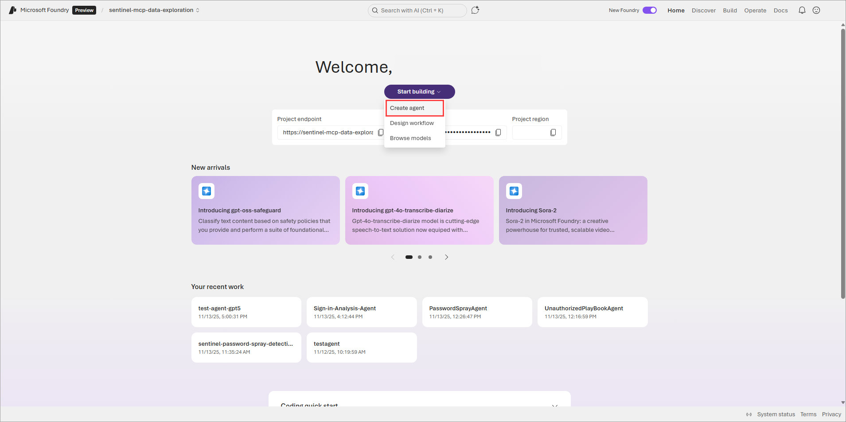Screen dimensions: 846x422
Task: Choose Create agent from the menu
Action: click(414, 108)
